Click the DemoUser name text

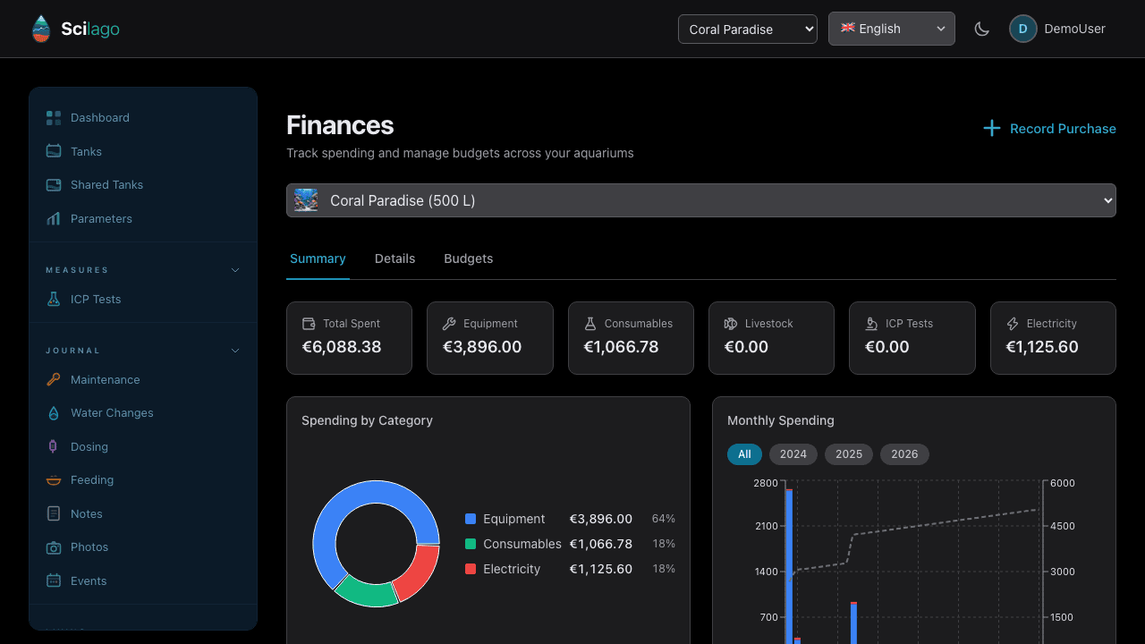tap(1075, 29)
